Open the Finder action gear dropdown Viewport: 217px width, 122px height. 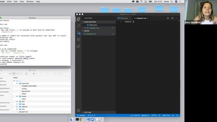pos(35,74)
